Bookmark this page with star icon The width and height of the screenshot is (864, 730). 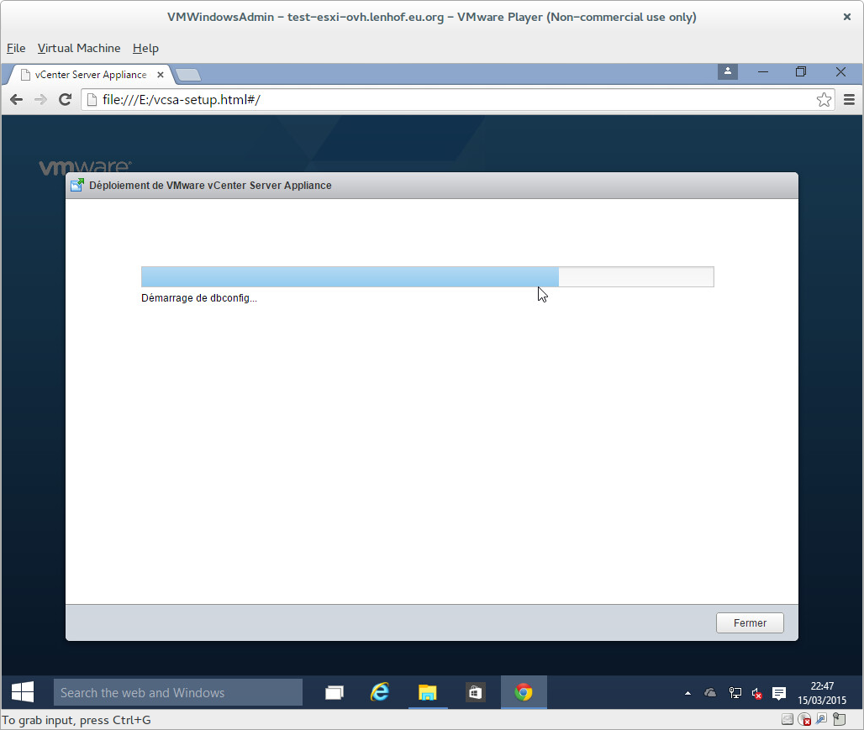pyautogui.click(x=824, y=100)
